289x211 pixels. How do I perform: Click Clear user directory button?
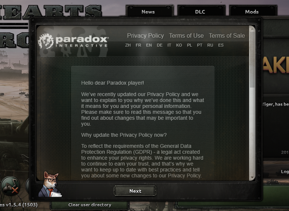point(89,205)
